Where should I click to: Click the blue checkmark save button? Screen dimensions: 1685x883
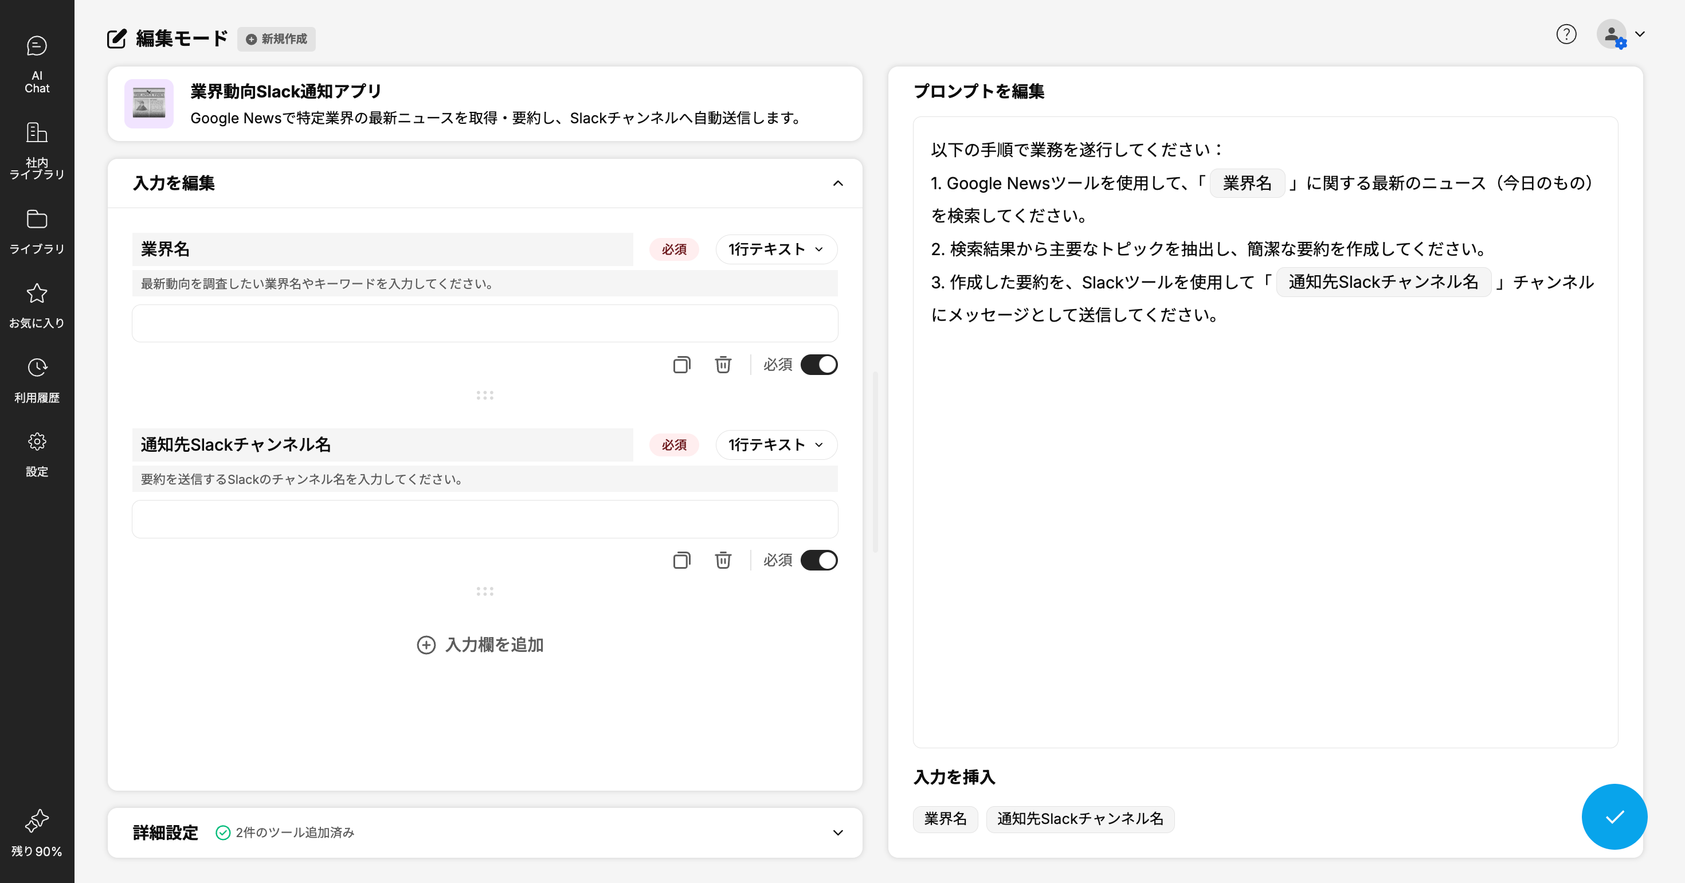[1614, 816]
